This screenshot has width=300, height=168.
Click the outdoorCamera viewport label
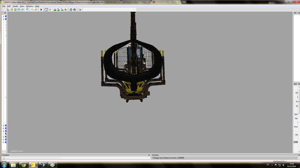click(x=16, y=151)
